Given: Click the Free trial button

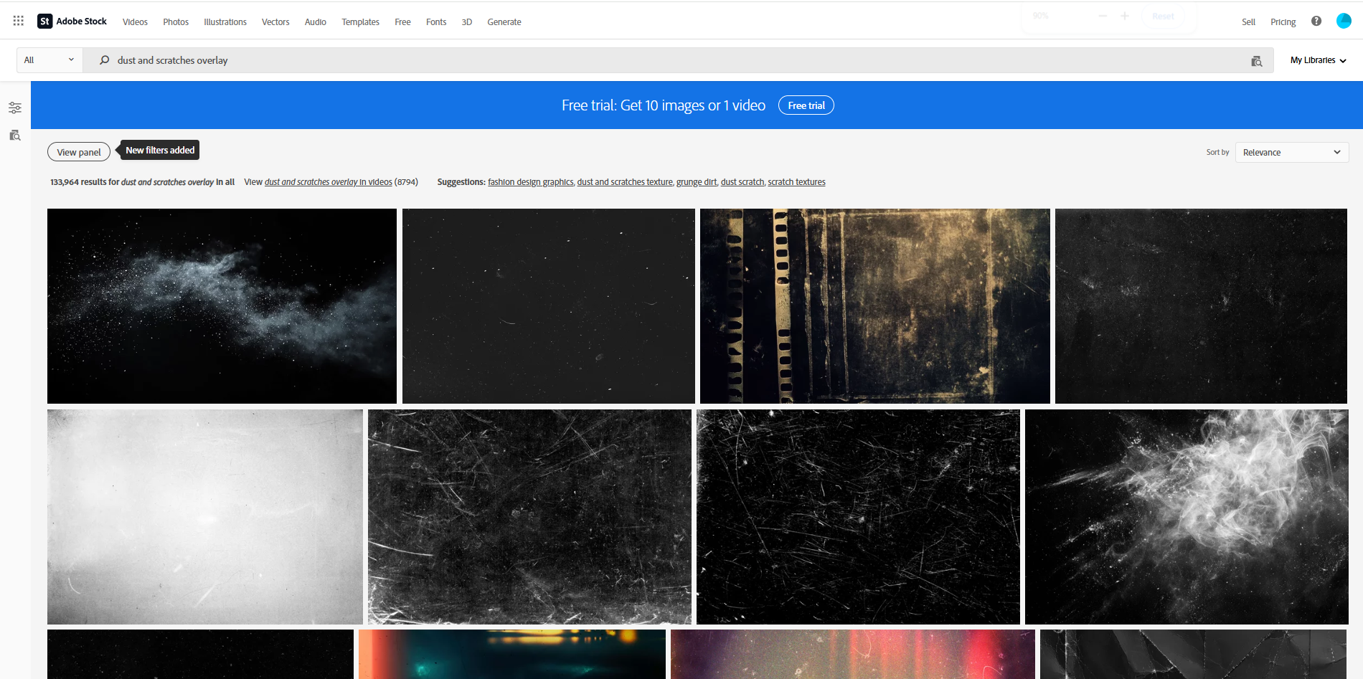Looking at the screenshot, I should click(806, 105).
